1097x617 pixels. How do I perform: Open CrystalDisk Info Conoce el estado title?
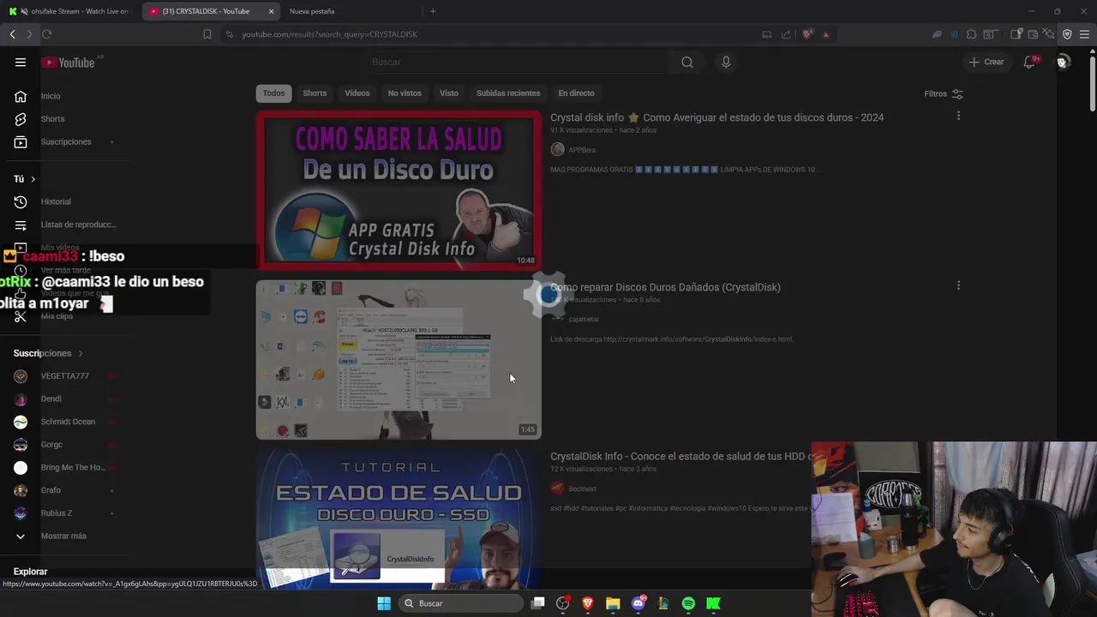pyautogui.click(x=680, y=457)
